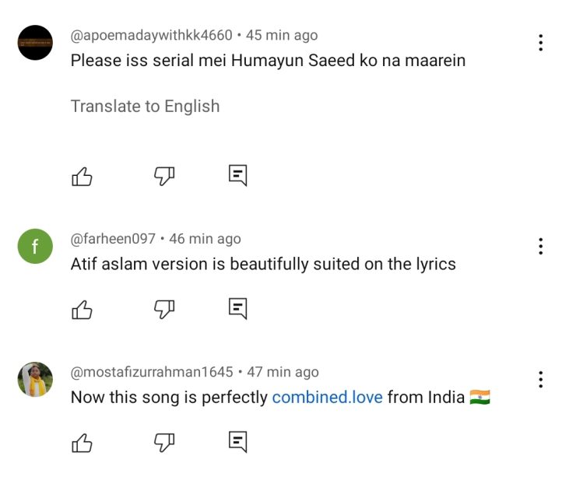This screenshot has height=477, width=576.
Task: Open @apoemadaywithkk4660 channel from username
Action: 151,35
